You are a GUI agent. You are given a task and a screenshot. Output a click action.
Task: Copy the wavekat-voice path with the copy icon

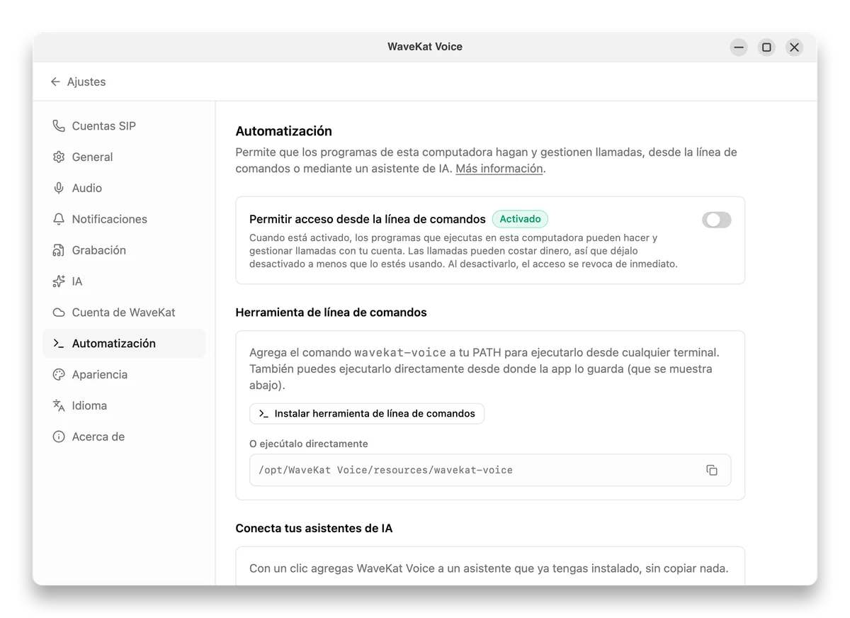(x=712, y=471)
